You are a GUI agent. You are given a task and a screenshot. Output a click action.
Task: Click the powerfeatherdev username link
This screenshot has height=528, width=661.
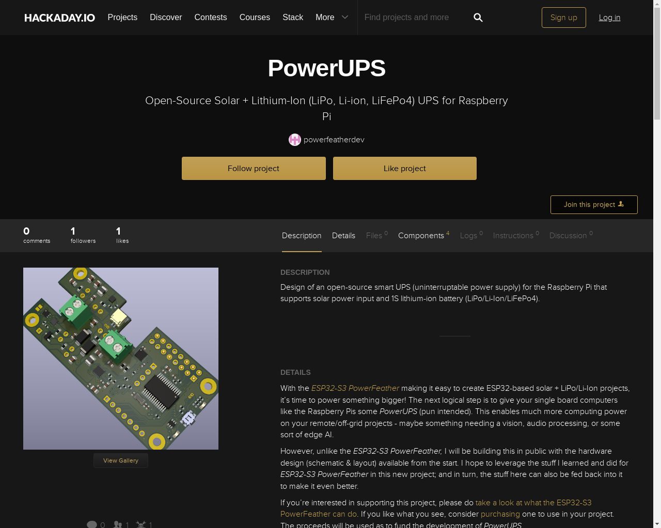coord(334,140)
